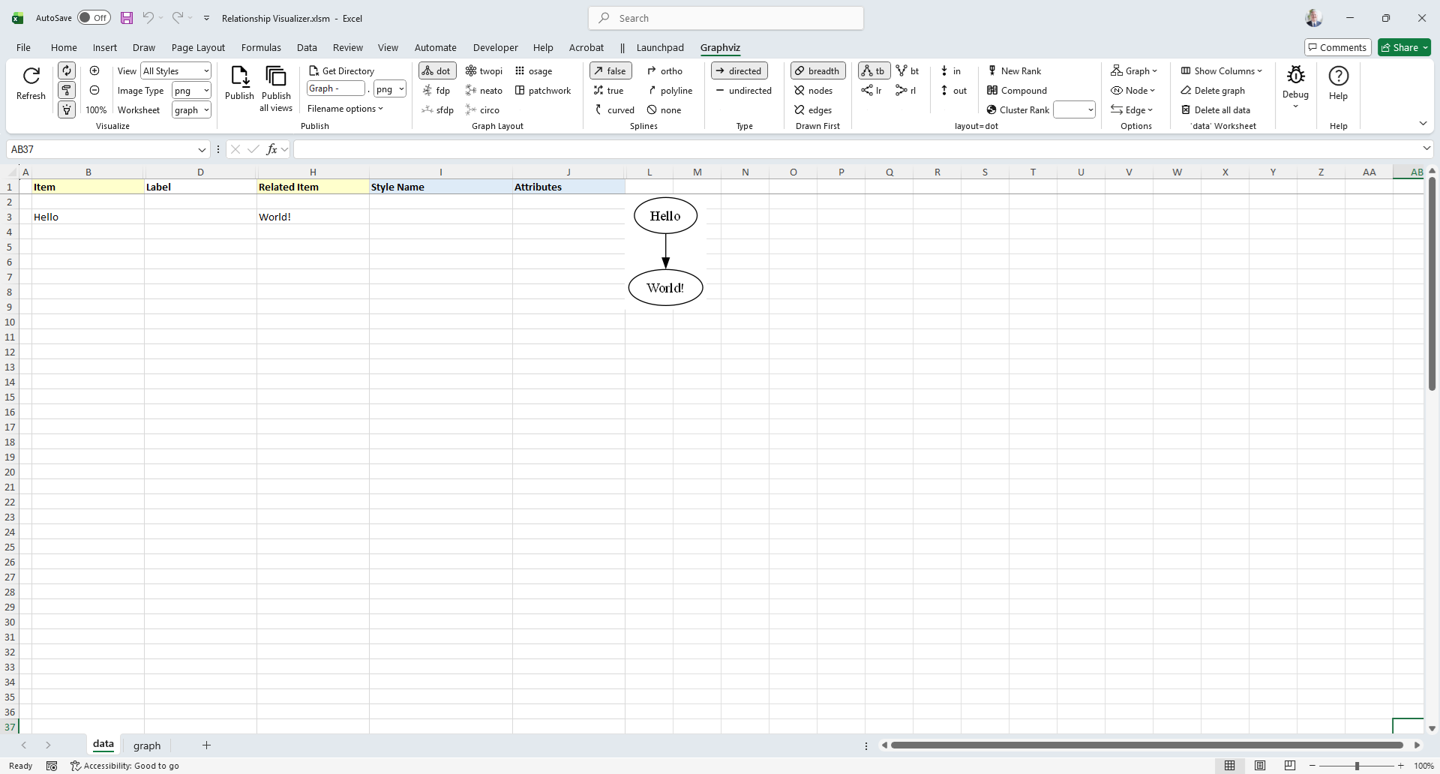Adjust the zoom slider in status bar

coord(1356,766)
